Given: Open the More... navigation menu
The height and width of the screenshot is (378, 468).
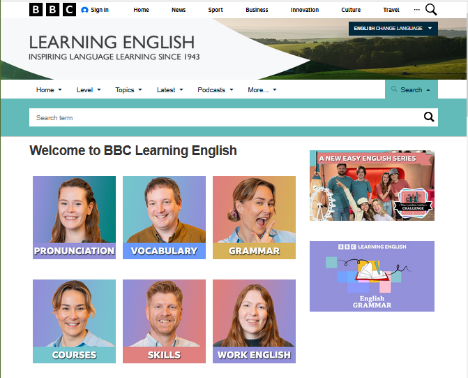Looking at the screenshot, I should pos(262,89).
